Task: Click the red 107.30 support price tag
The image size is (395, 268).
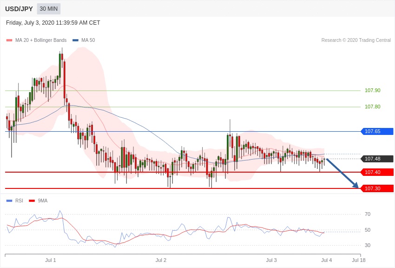Action: (x=377, y=189)
